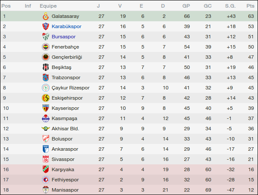Click the Sivasspor club badge icon

point(45,159)
